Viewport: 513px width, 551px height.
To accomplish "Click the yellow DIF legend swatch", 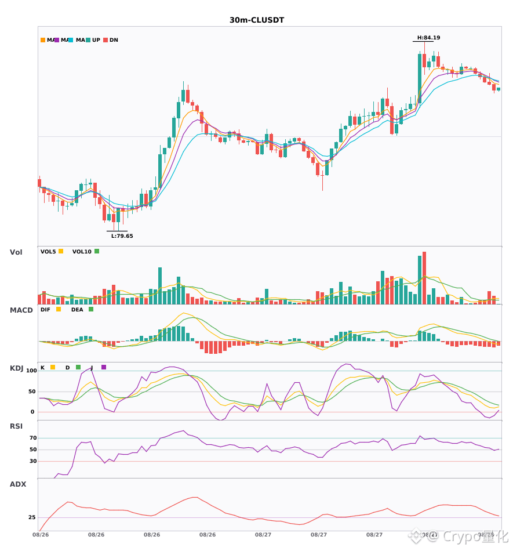I will click(x=59, y=309).
